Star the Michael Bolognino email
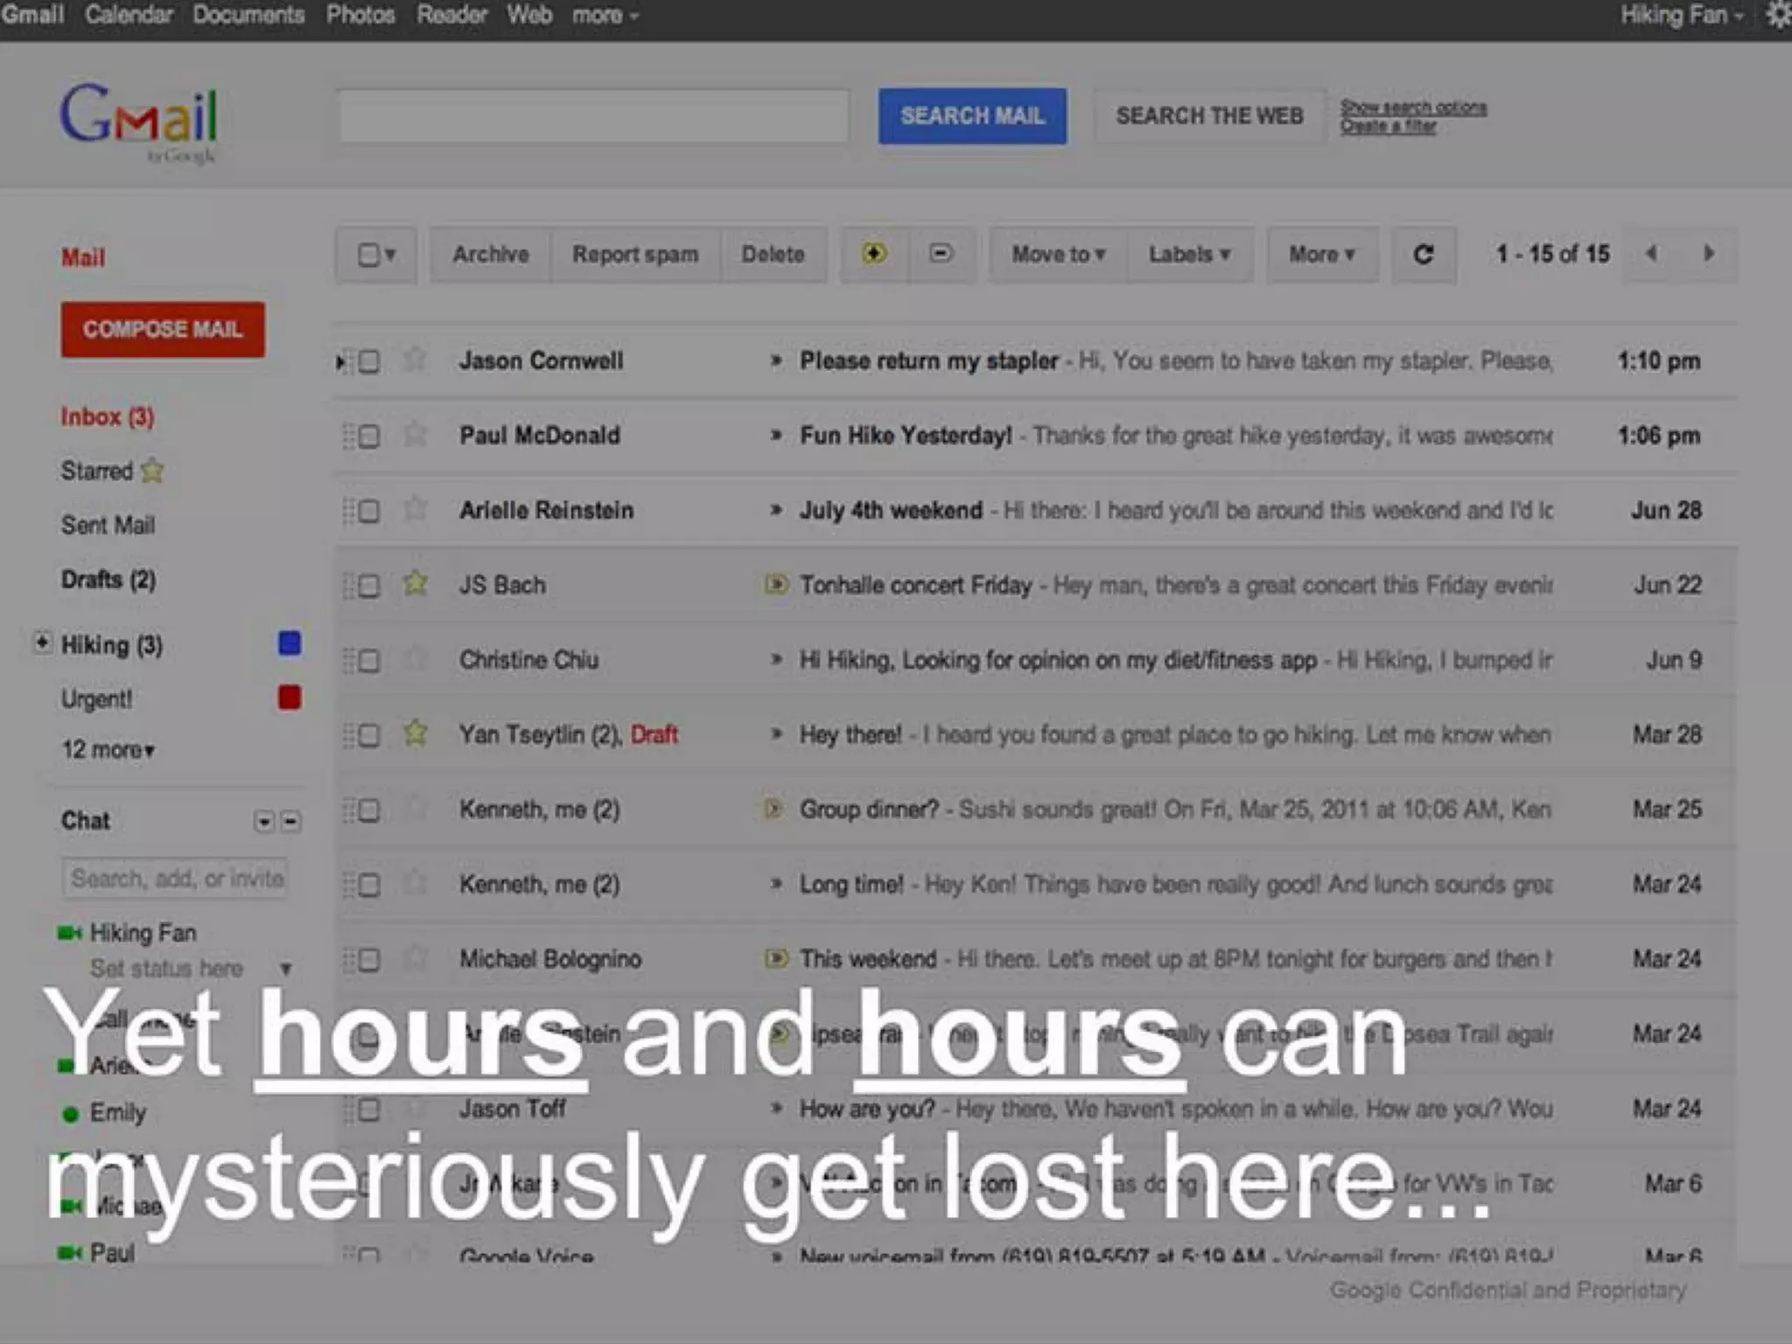The height and width of the screenshot is (1344, 1792). (x=416, y=957)
